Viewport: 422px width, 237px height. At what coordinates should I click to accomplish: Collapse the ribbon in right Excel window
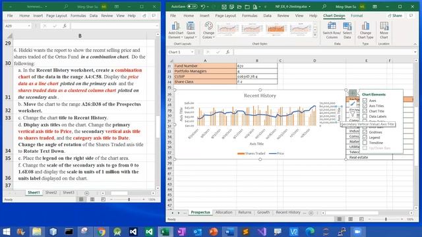[x=415, y=44]
